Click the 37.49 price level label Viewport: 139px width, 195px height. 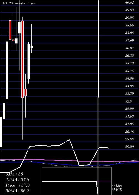tap(130, 40)
